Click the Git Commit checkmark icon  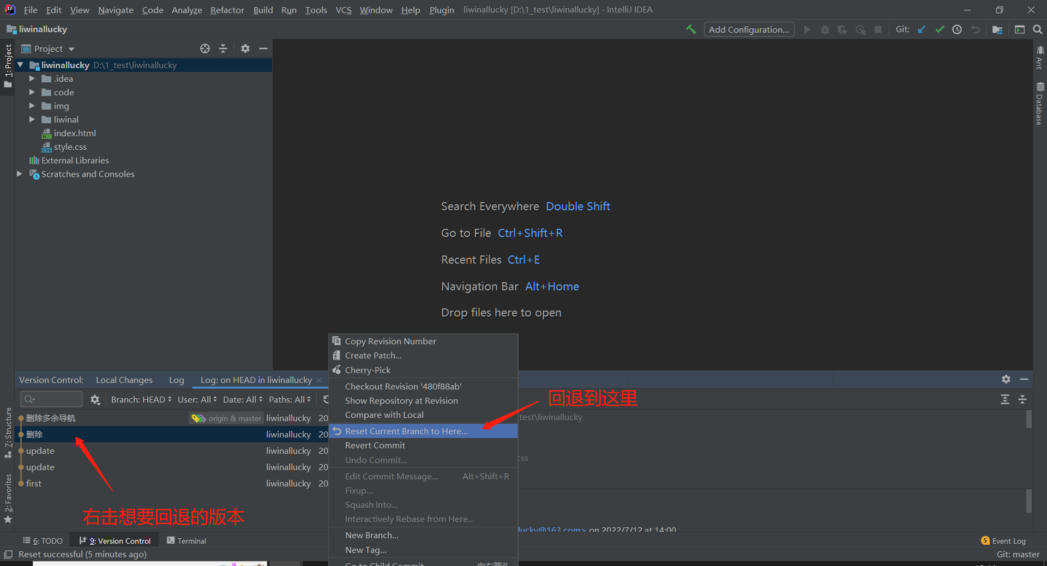pos(940,29)
